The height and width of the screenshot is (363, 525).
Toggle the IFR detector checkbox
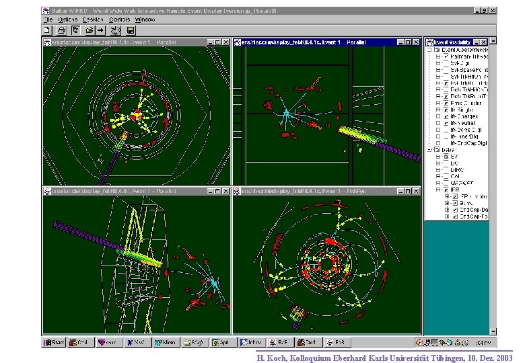(x=446, y=190)
